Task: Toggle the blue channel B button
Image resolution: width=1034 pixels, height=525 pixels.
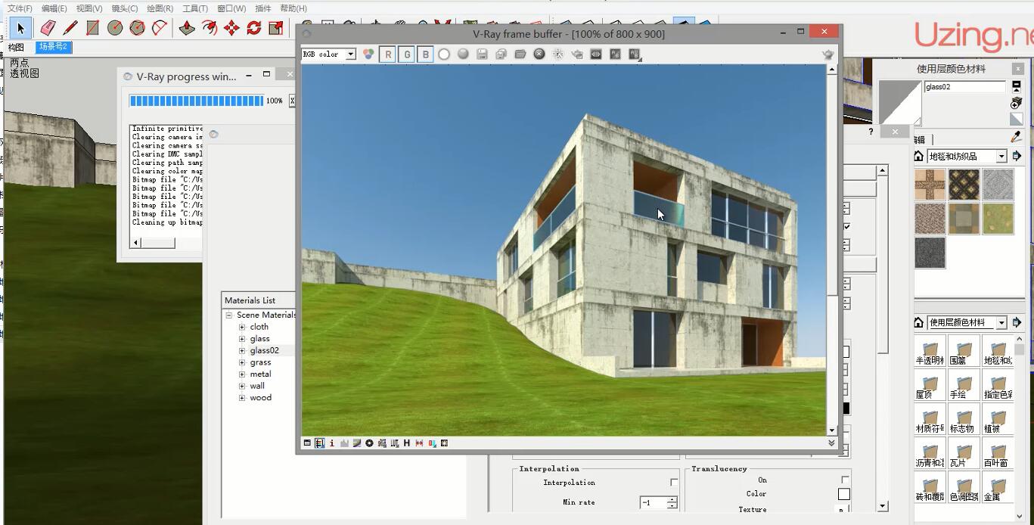Action: pyautogui.click(x=425, y=54)
